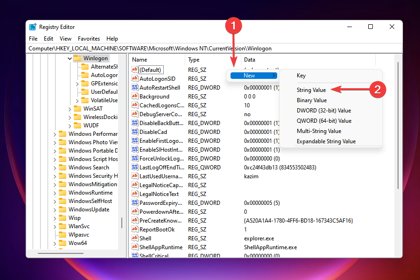Open the File menu

click(x=33, y=39)
